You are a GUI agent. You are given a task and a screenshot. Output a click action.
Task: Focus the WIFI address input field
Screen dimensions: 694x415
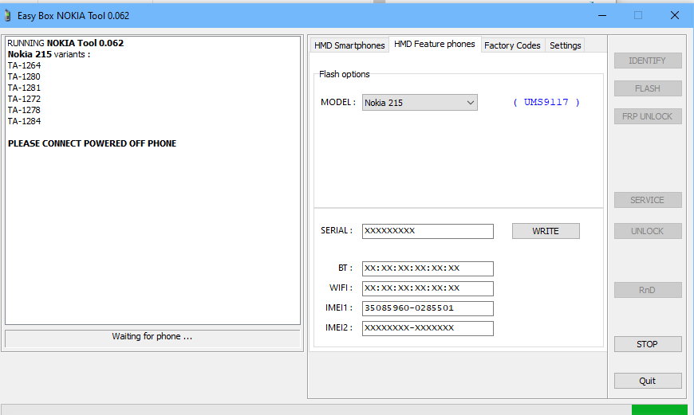428,288
